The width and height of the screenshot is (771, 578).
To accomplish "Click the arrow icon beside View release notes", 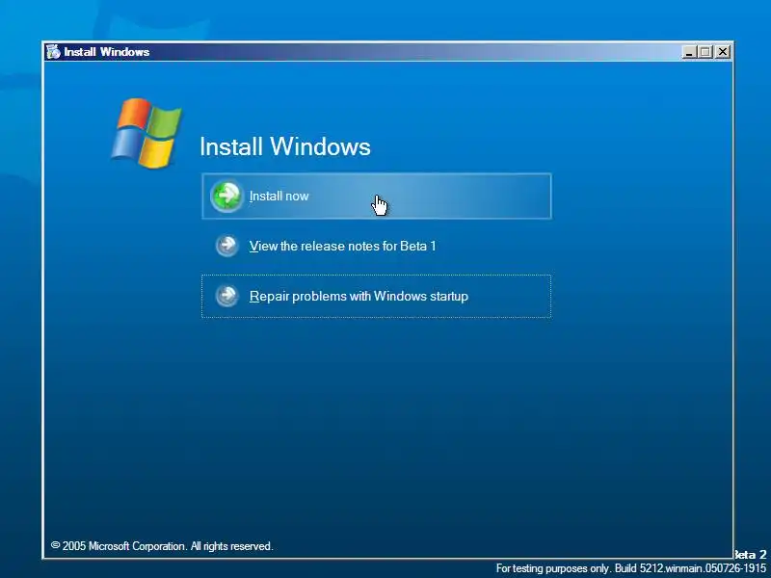I will [x=226, y=246].
